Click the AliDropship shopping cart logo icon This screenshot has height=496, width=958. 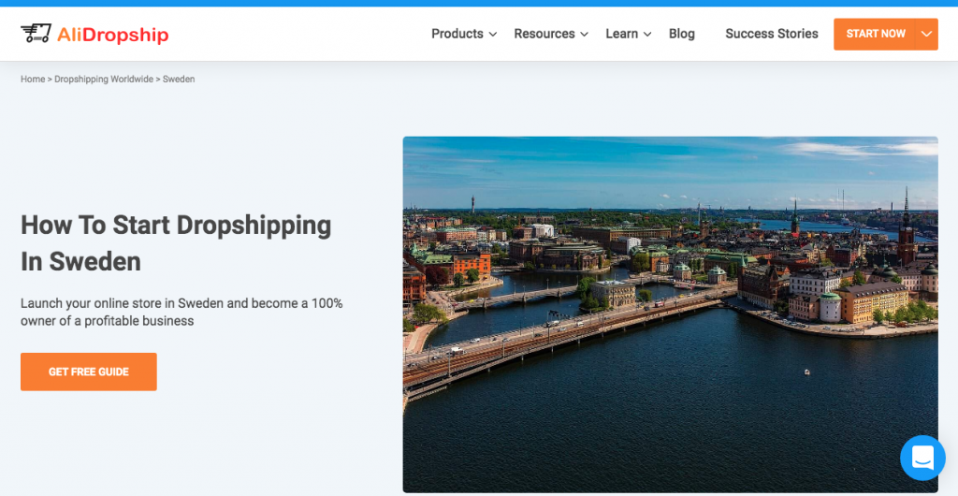[x=36, y=34]
